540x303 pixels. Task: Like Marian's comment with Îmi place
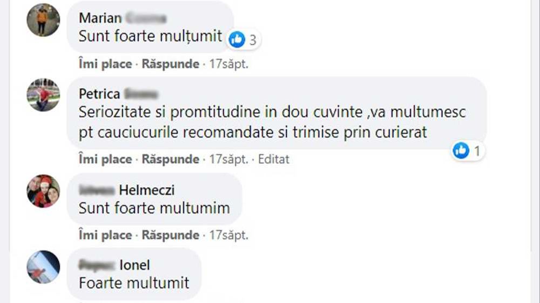[x=105, y=64]
